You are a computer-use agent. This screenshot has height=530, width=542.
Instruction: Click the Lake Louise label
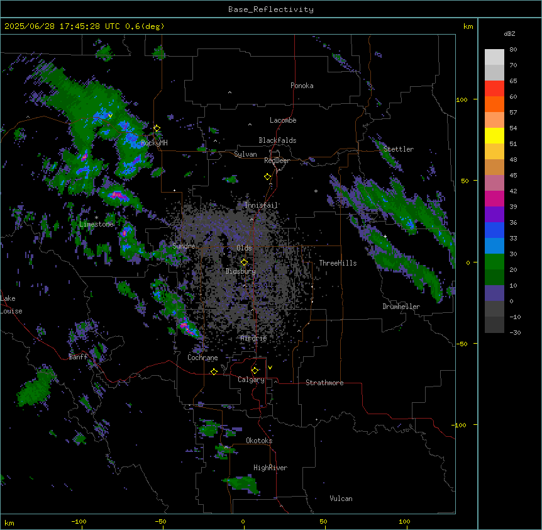(11, 305)
